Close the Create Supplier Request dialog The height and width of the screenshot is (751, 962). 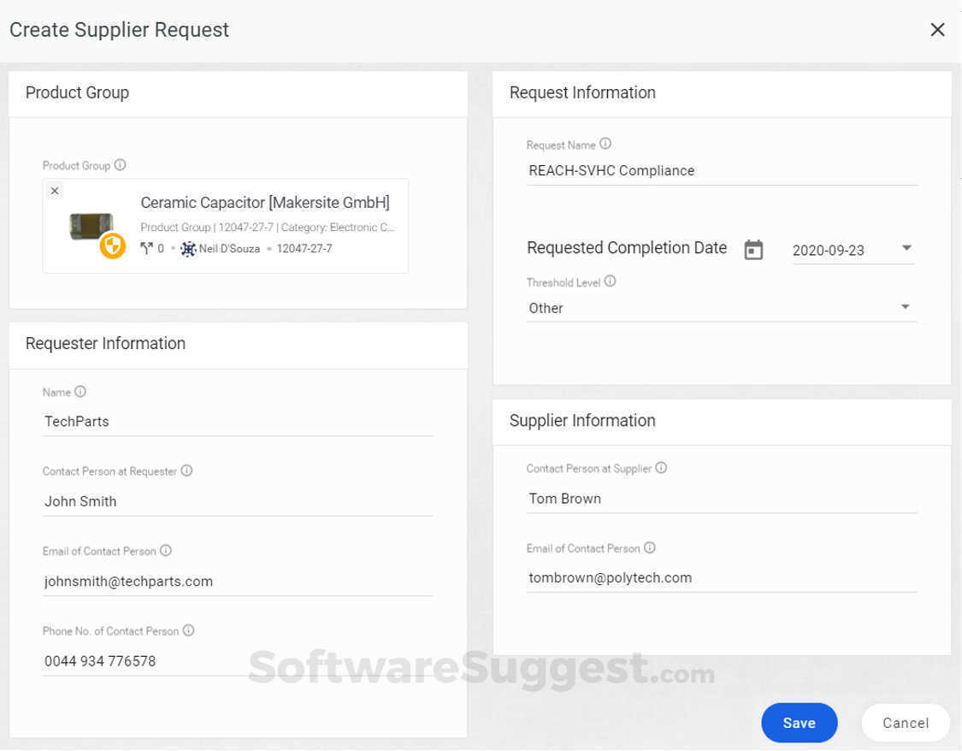point(937,30)
